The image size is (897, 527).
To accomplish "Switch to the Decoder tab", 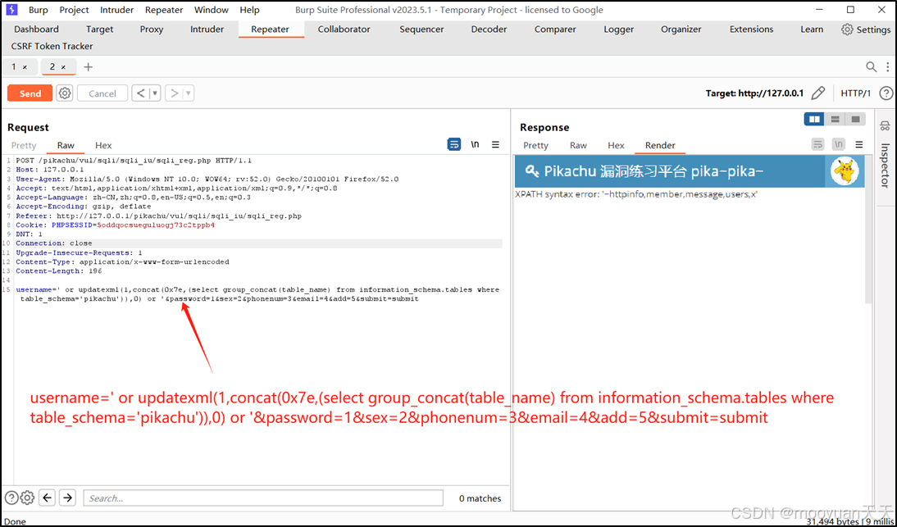I will [x=489, y=30].
